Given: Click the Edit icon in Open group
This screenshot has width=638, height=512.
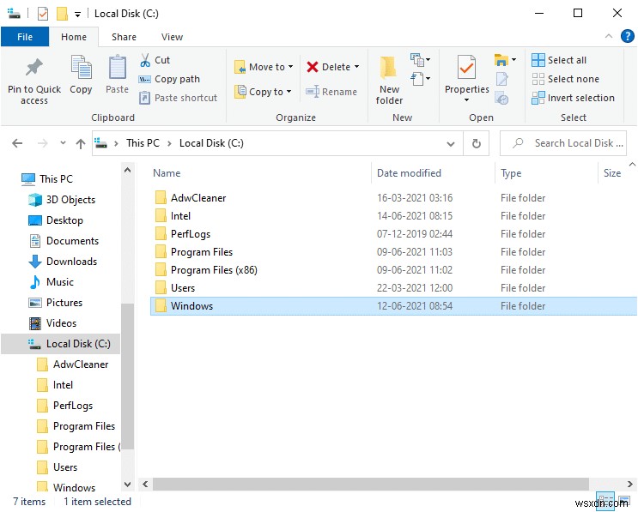Looking at the screenshot, I should pyautogui.click(x=501, y=78).
